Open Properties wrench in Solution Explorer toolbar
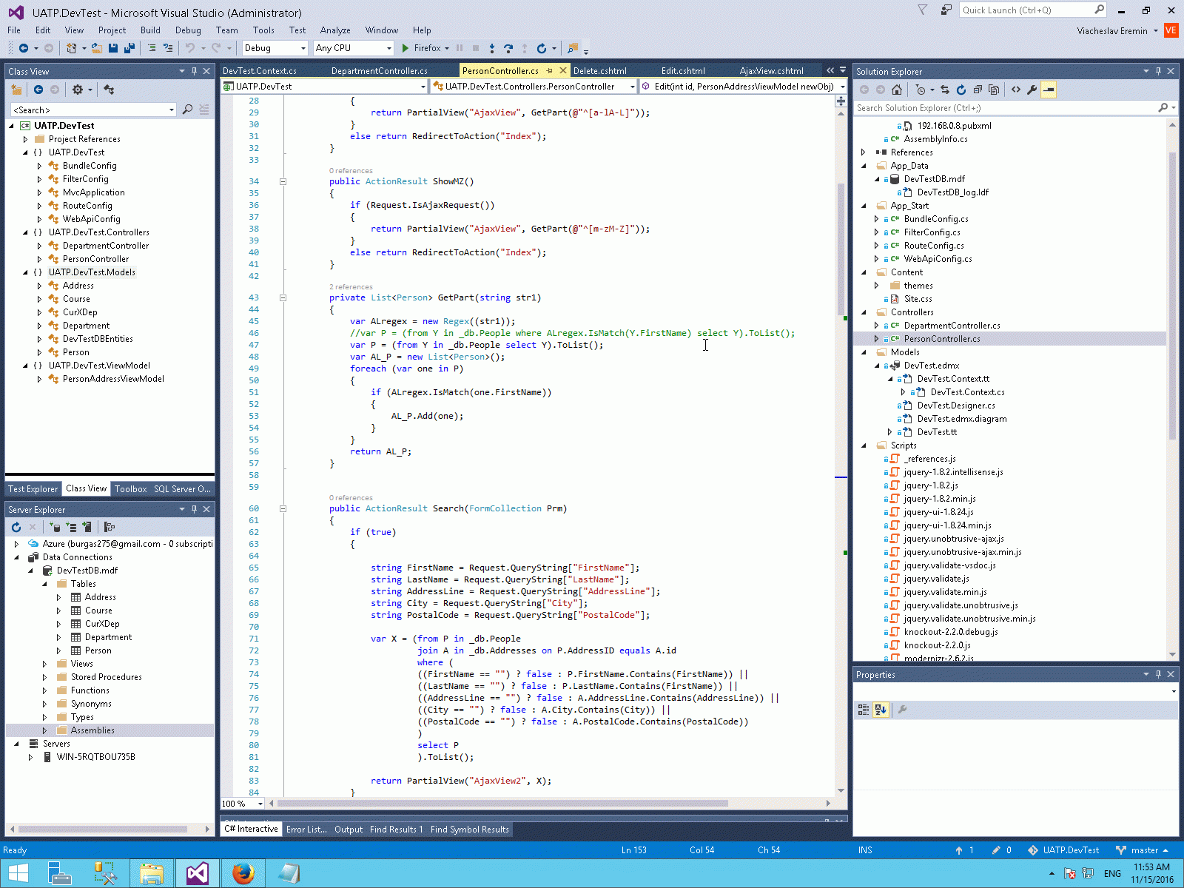1184x888 pixels. [1032, 90]
